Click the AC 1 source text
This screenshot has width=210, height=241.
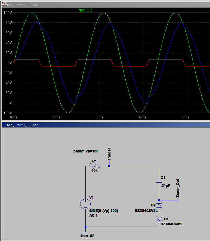pyautogui.click(x=93, y=216)
